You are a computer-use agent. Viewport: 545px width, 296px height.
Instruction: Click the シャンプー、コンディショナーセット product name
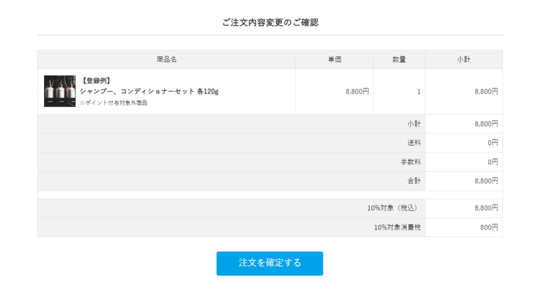[149, 91]
